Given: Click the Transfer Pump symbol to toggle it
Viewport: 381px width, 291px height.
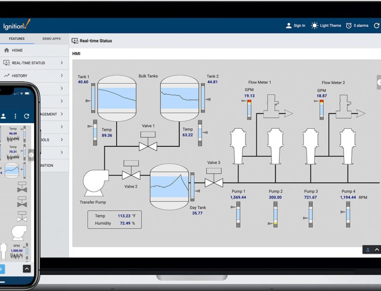Looking at the screenshot, I should (x=94, y=182).
